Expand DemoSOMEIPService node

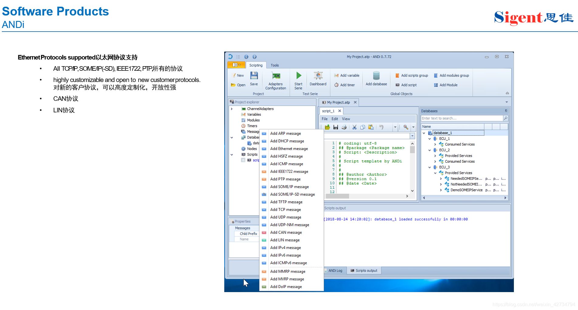point(441,190)
